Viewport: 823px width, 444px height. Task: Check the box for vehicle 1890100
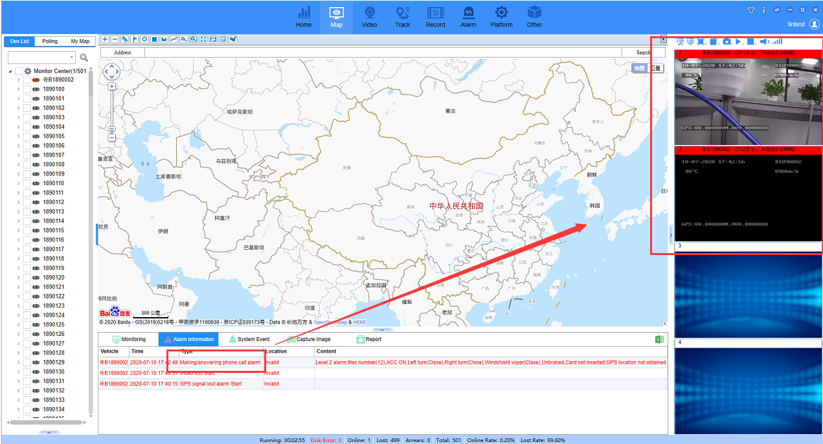coord(27,89)
